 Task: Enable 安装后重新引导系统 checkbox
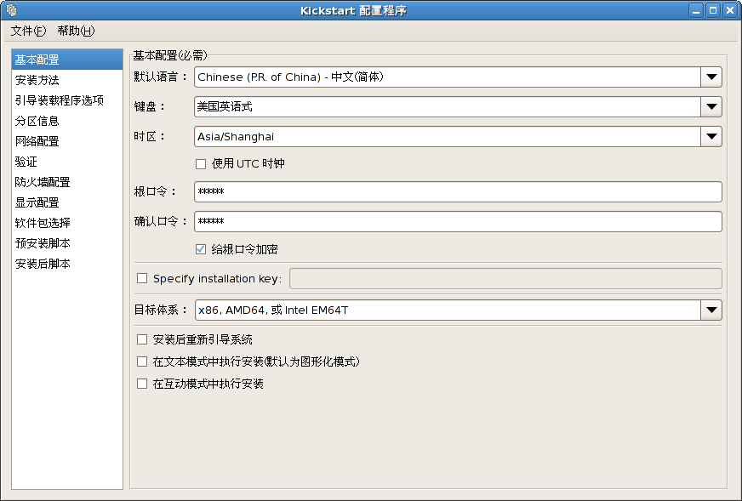coord(142,339)
